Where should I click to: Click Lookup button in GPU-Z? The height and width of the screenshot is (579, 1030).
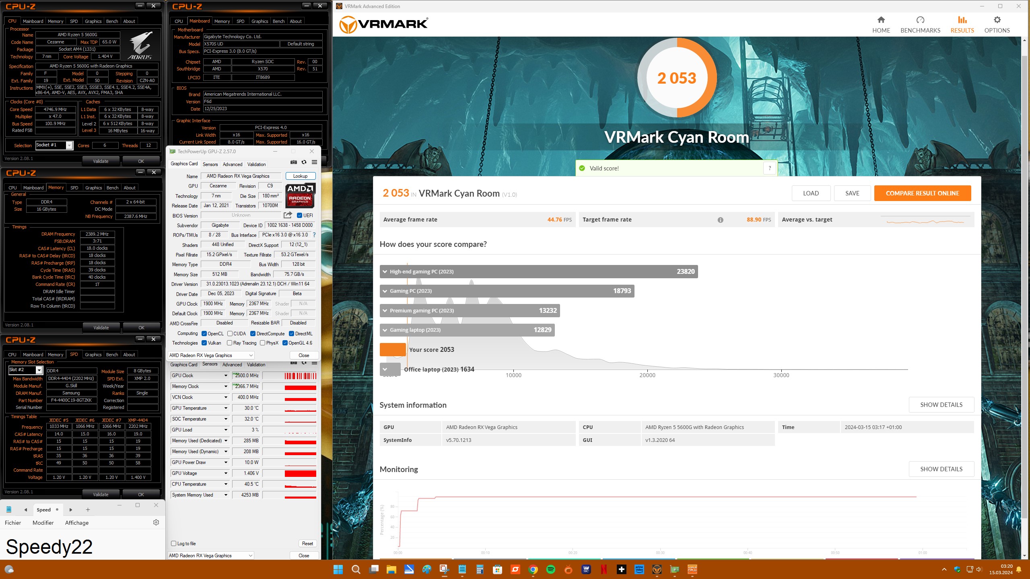tap(300, 176)
